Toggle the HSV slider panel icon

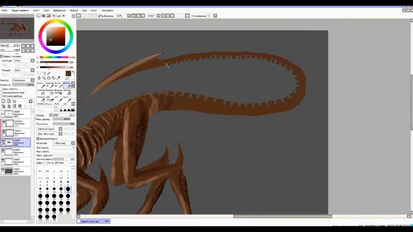tap(49, 15)
